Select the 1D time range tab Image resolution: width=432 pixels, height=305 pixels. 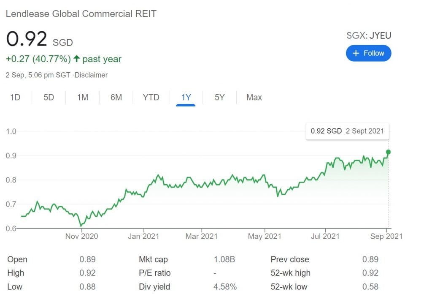point(16,97)
